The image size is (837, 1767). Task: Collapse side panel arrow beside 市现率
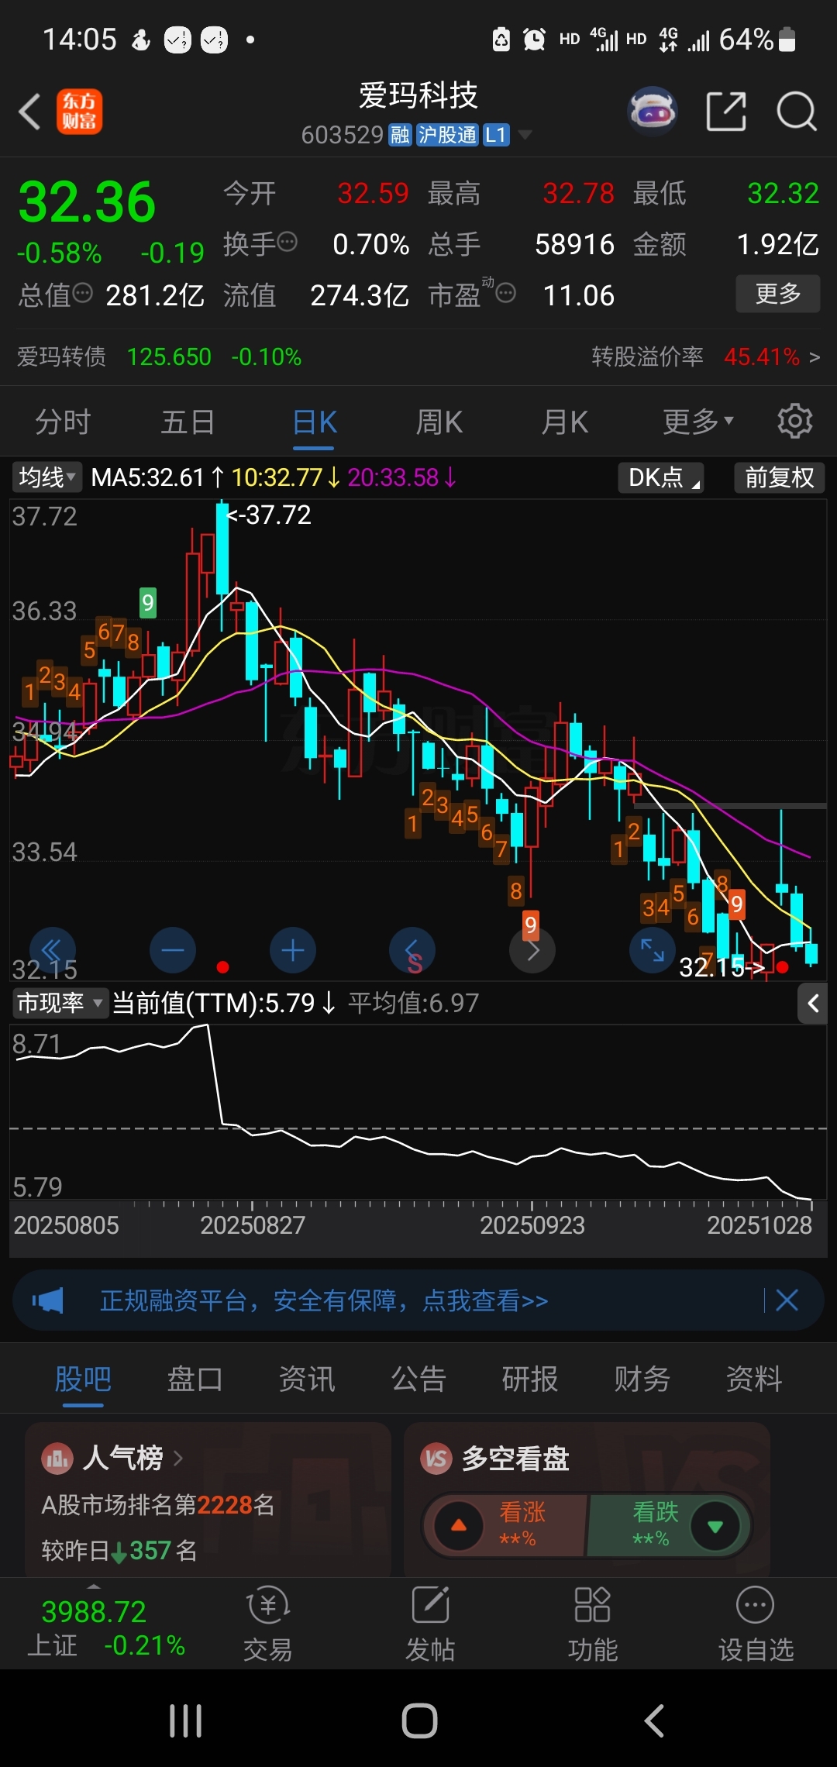point(812,1004)
